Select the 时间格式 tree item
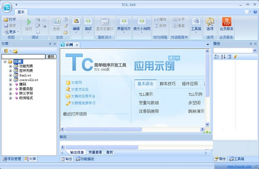The width and height of the screenshot is (259, 169). click(26, 98)
